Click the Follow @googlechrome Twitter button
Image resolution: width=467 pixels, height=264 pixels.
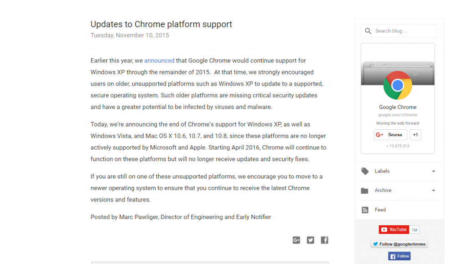(399, 244)
